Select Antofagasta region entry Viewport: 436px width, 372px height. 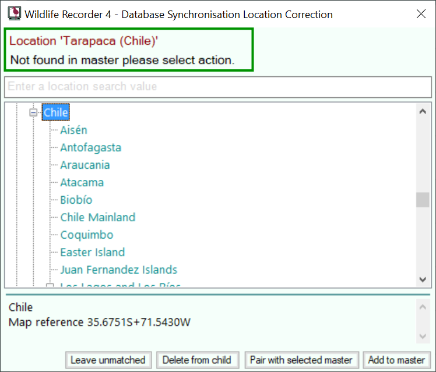pos(91,147)
